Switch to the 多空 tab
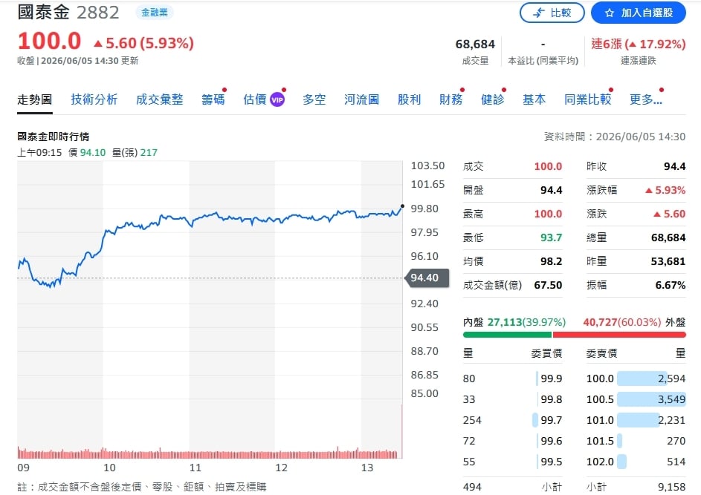The image size is (701, 495). tap(314, 99)
